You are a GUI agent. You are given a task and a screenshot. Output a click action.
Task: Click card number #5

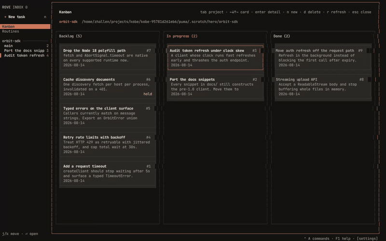pos(148,108)
